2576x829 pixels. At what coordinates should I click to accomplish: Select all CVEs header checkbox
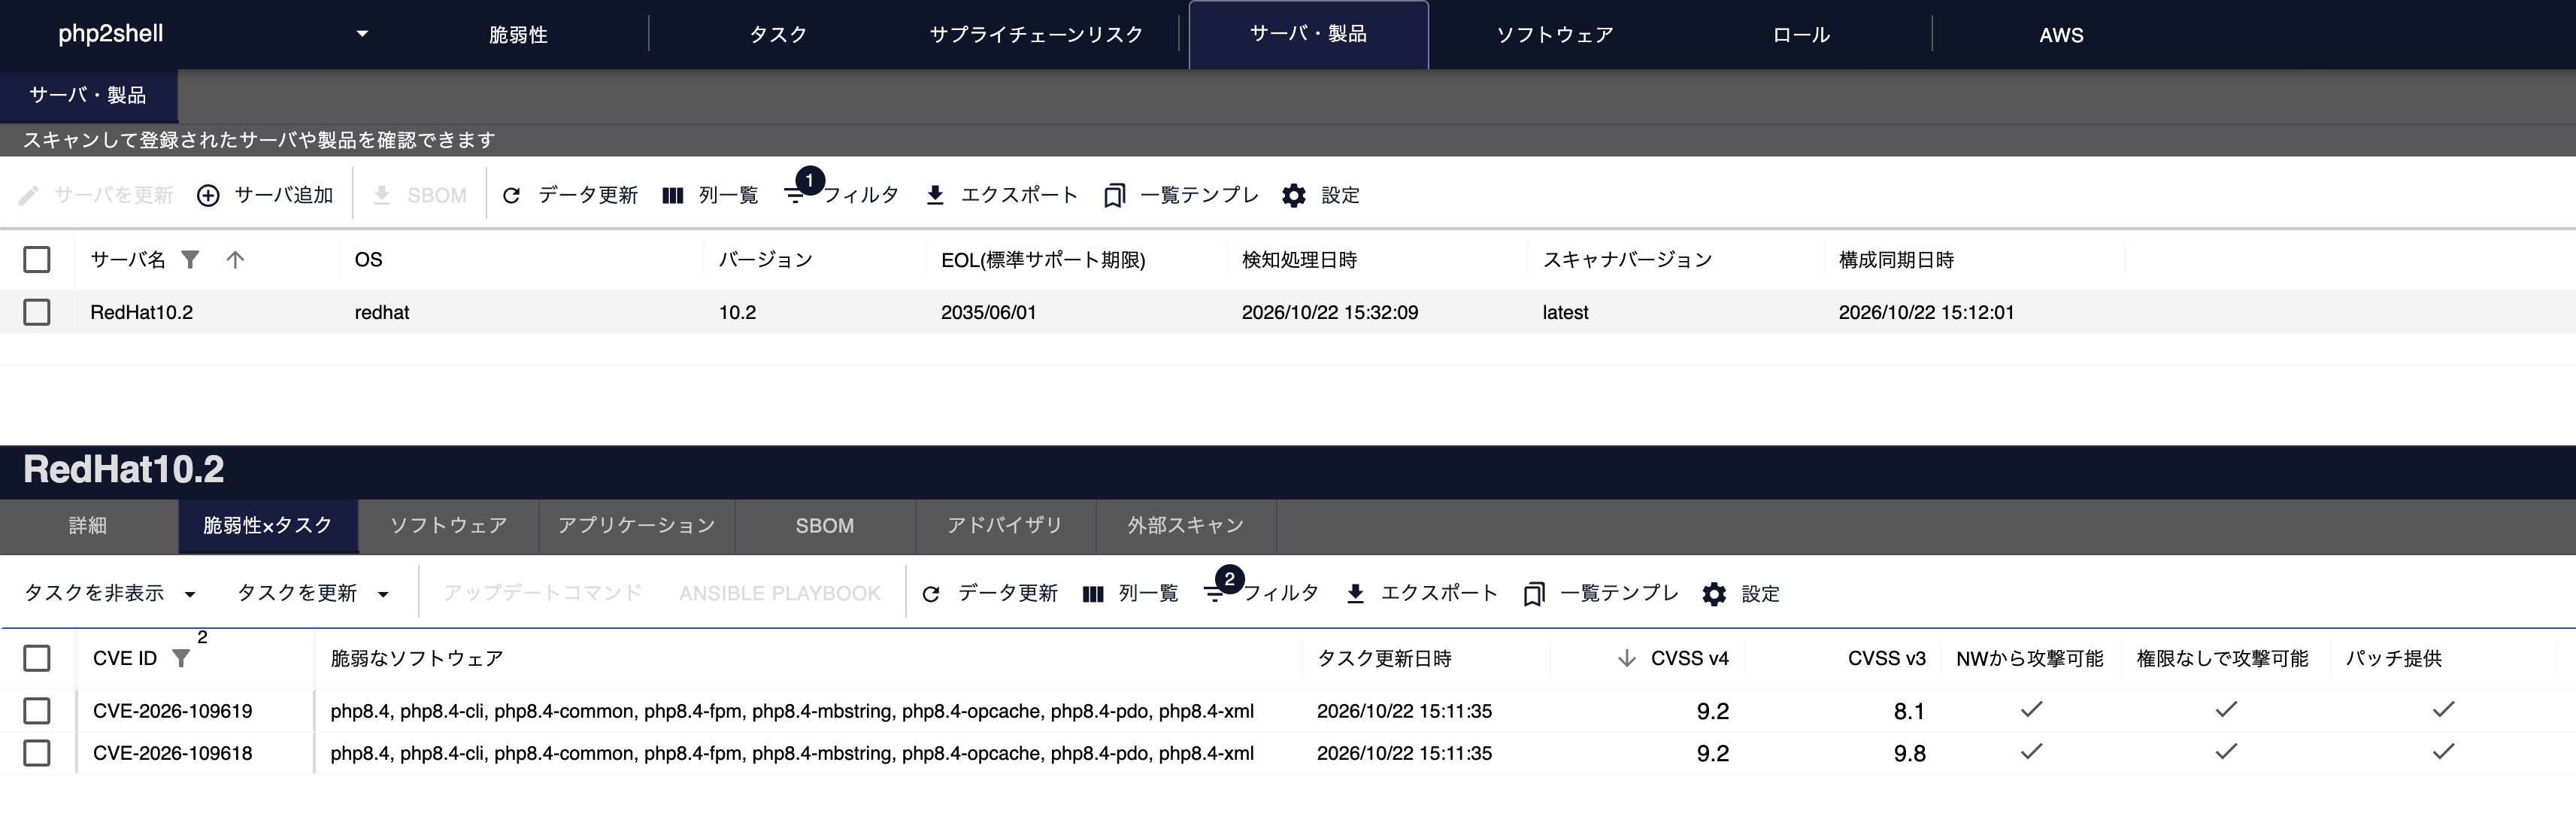(37, 658)
